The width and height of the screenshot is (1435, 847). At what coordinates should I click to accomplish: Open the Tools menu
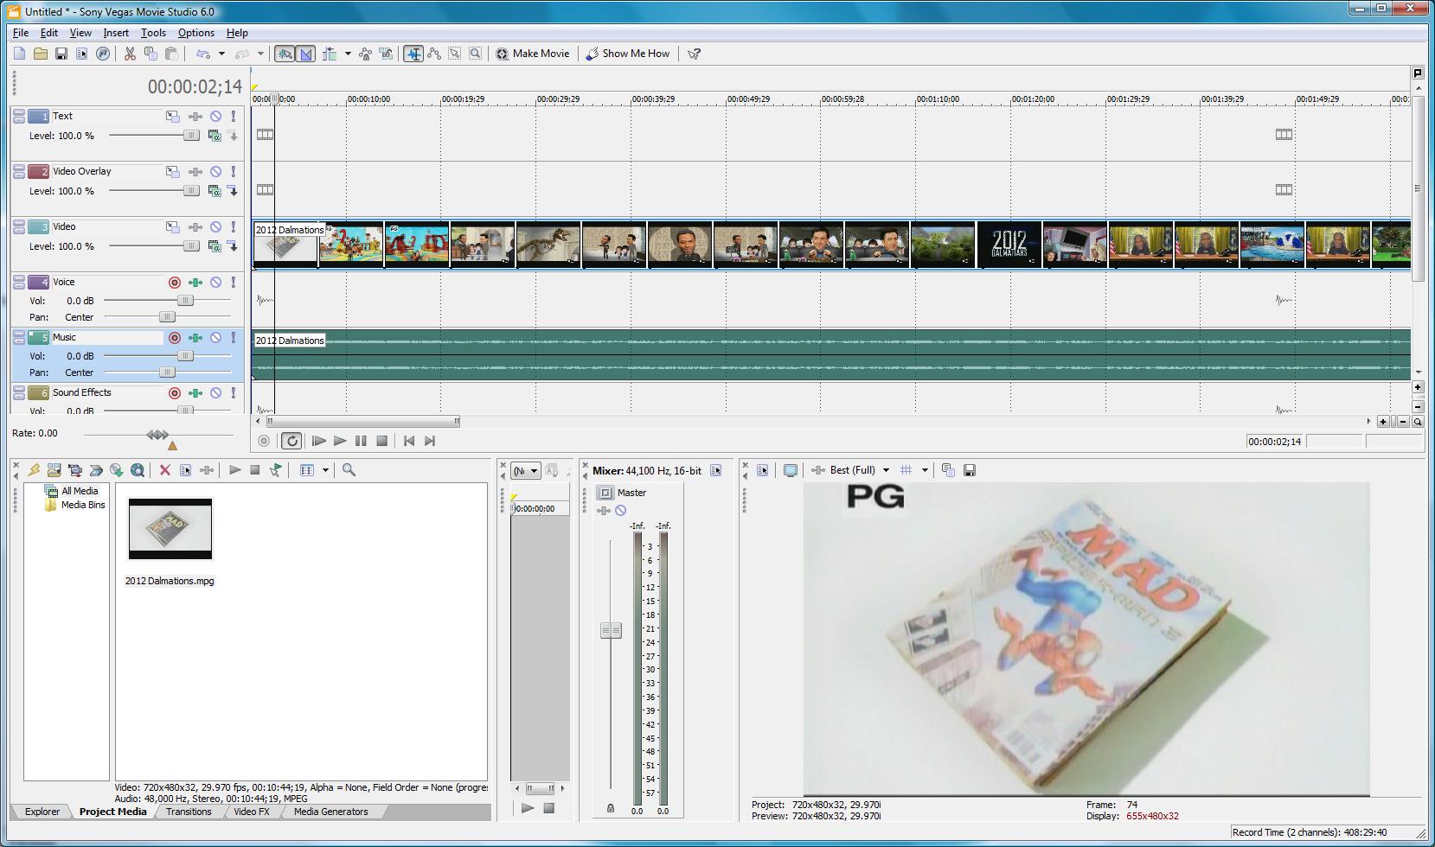[153, 33]
